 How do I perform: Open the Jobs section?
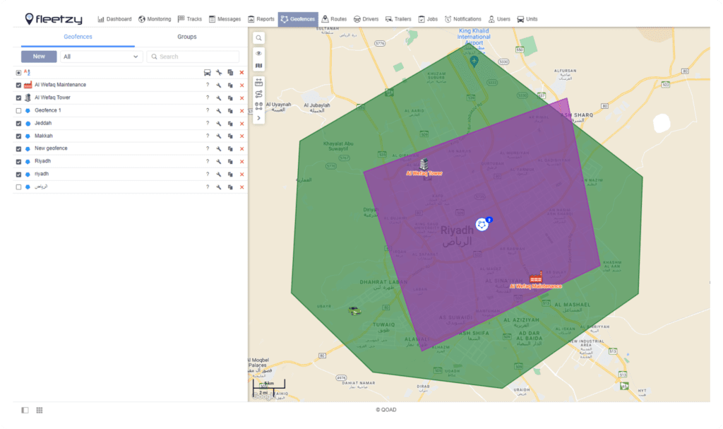427,19
